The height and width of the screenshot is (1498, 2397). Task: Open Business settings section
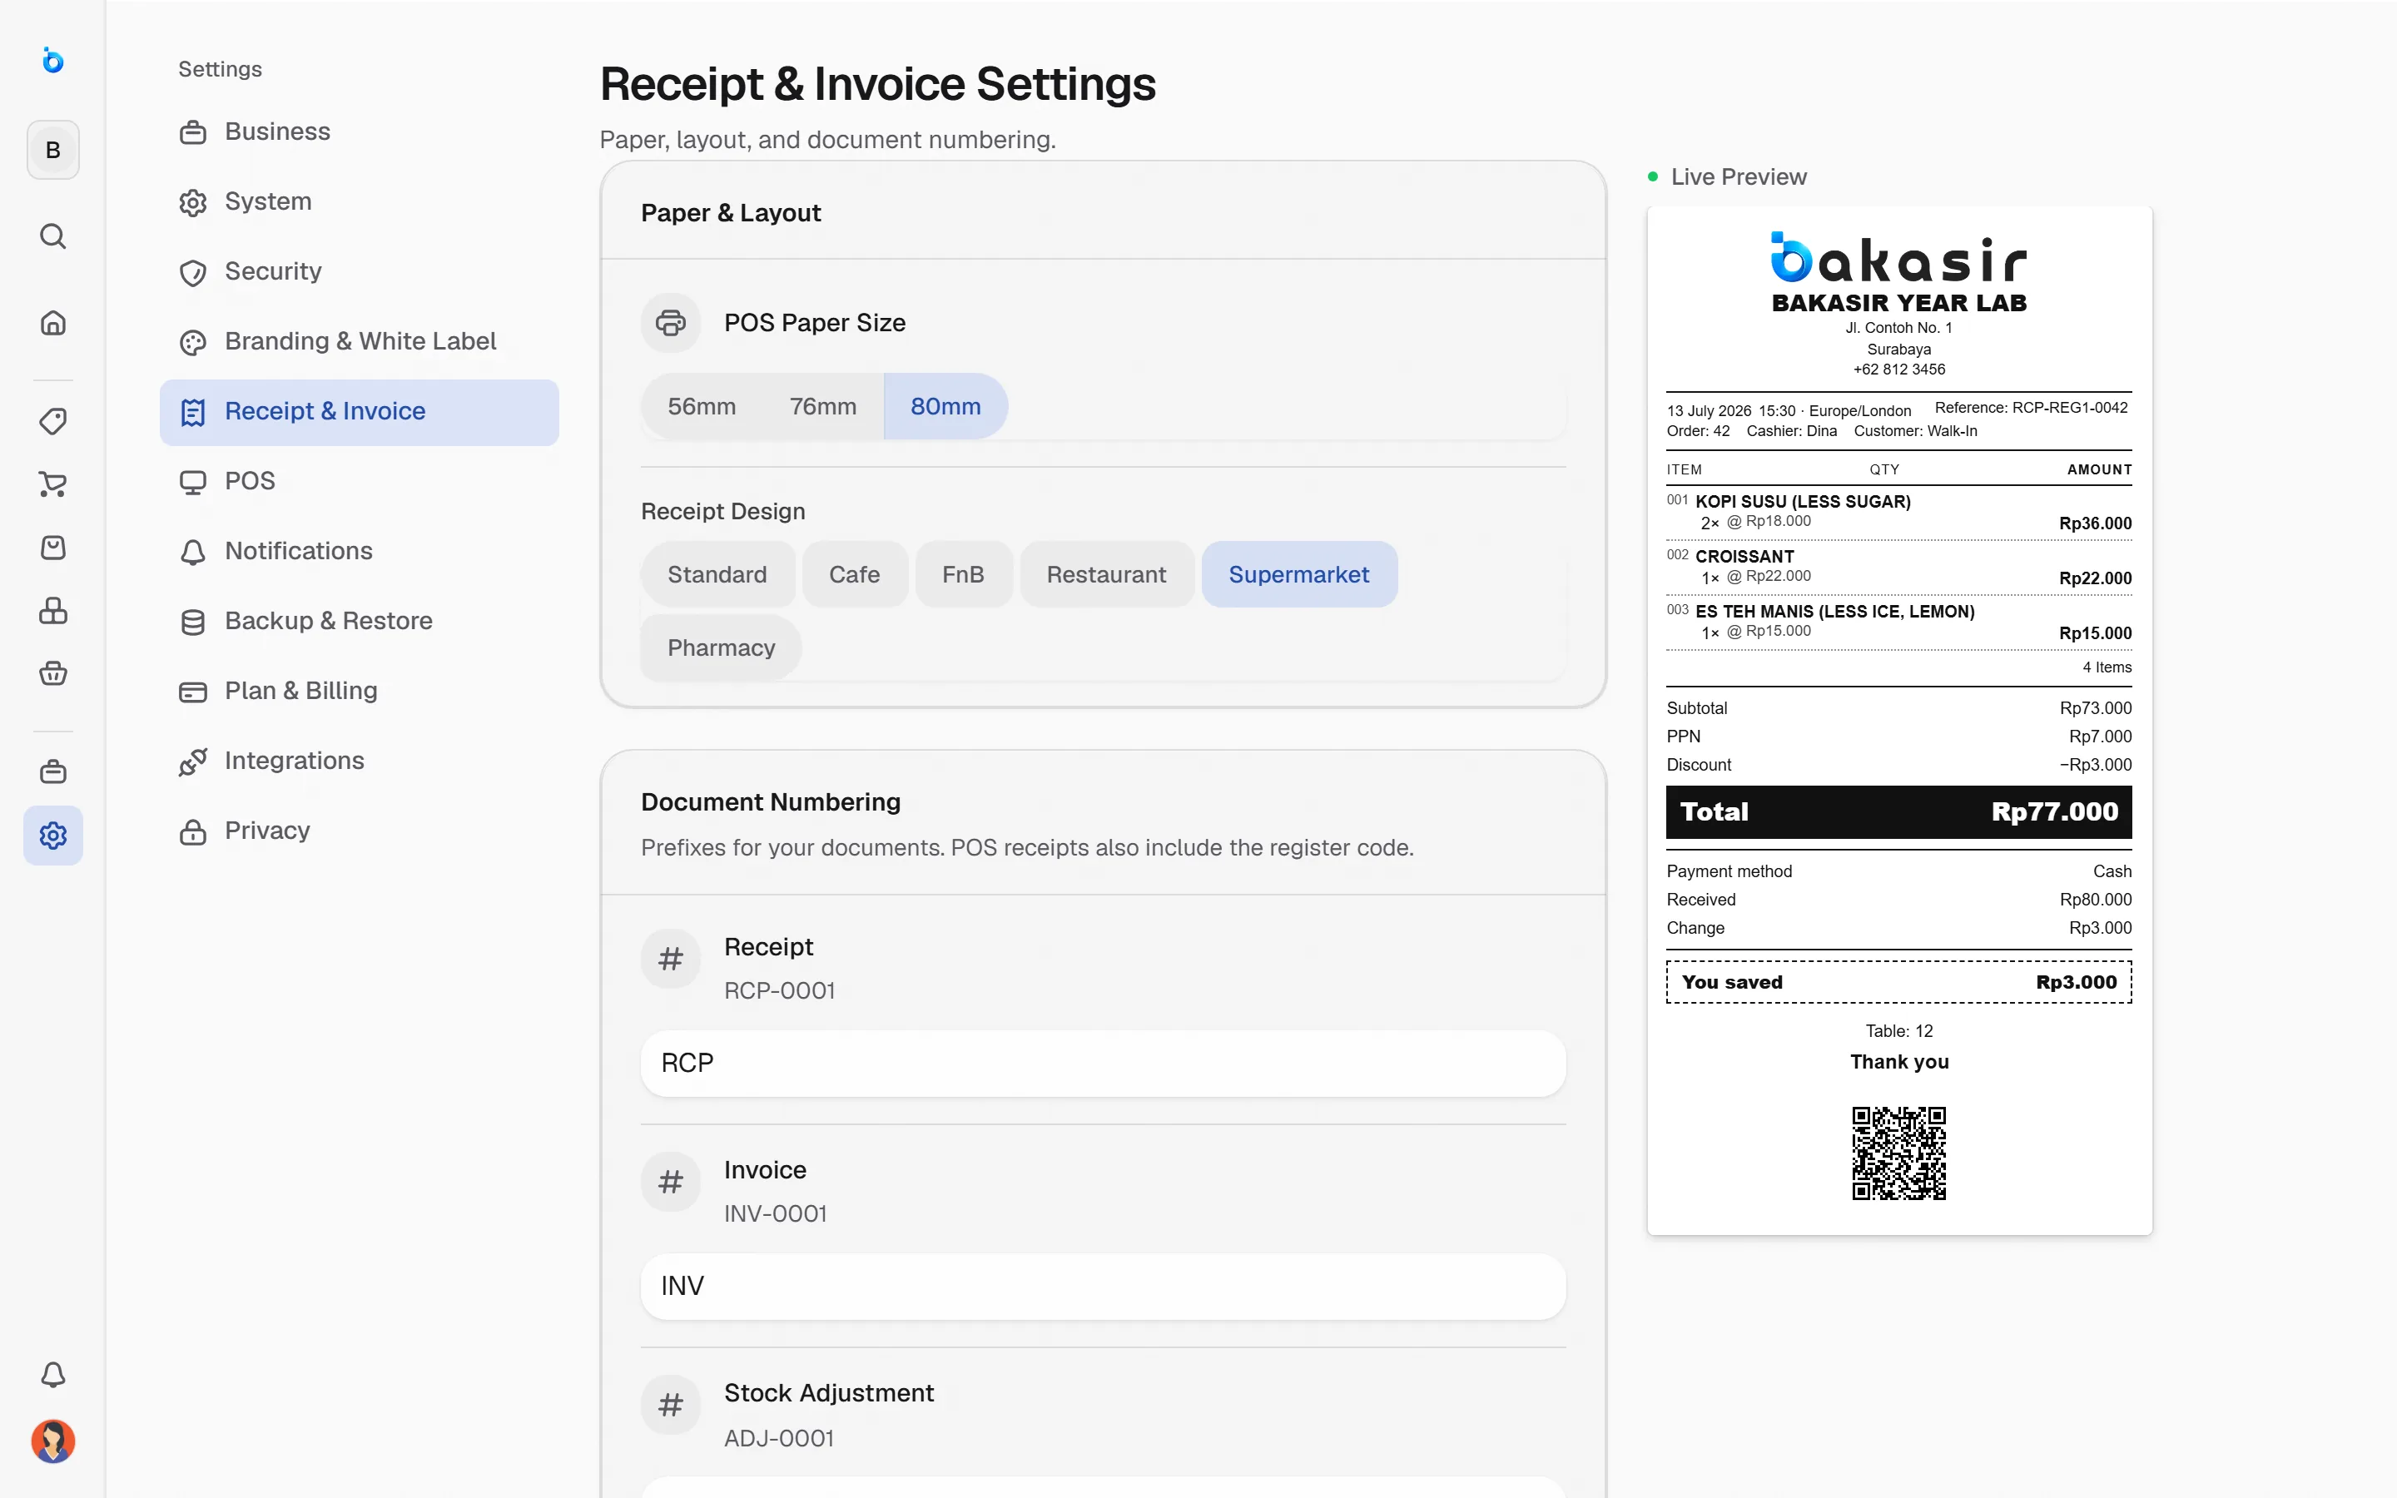360,131
